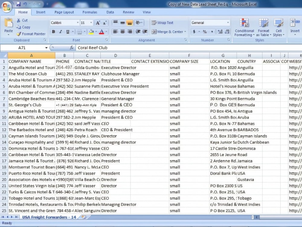Viewport: 302px width, 227px height.
Task: Click the Increase Indent icon
Action: [145, 31]
